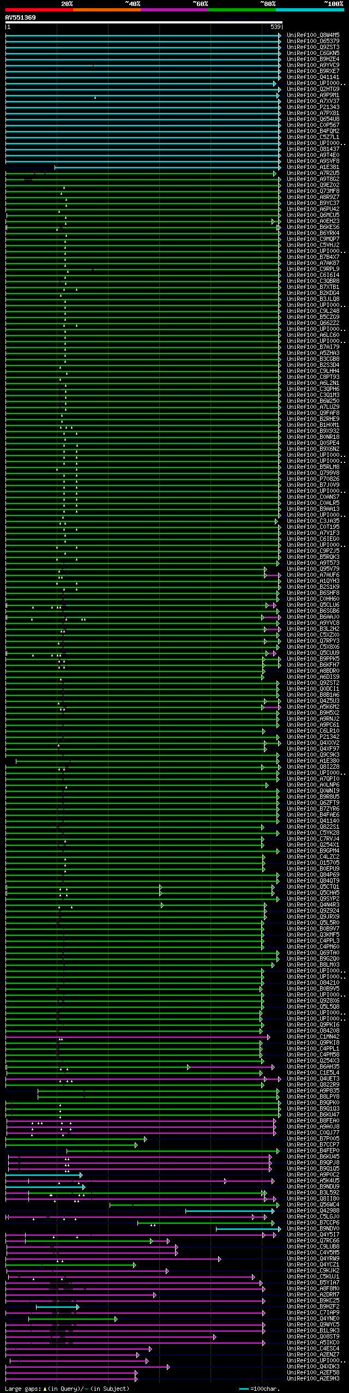Select the UniRef100_C9MQP7 label

click(x=313, y=239)
